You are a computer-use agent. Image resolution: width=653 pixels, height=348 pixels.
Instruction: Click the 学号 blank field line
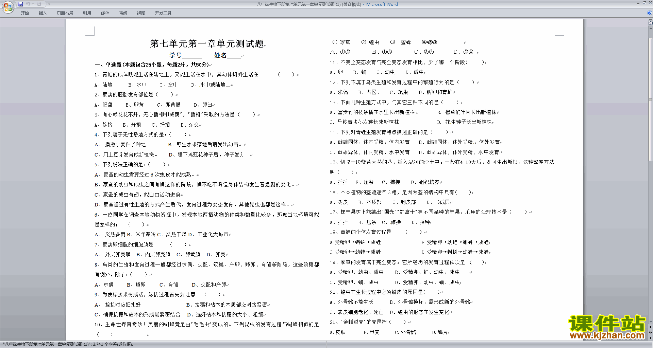(192, 56)
